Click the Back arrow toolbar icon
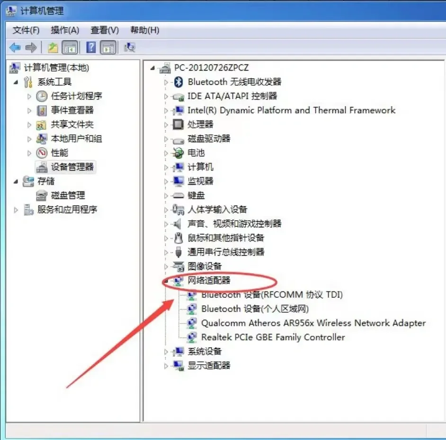Image resolution: width=446 pixels, height=440 pixels. pyautogui.click(x=15, y=47)
